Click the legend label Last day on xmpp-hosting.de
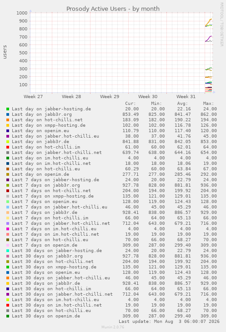The image size is (226, 332). click(x=49, y=125)
